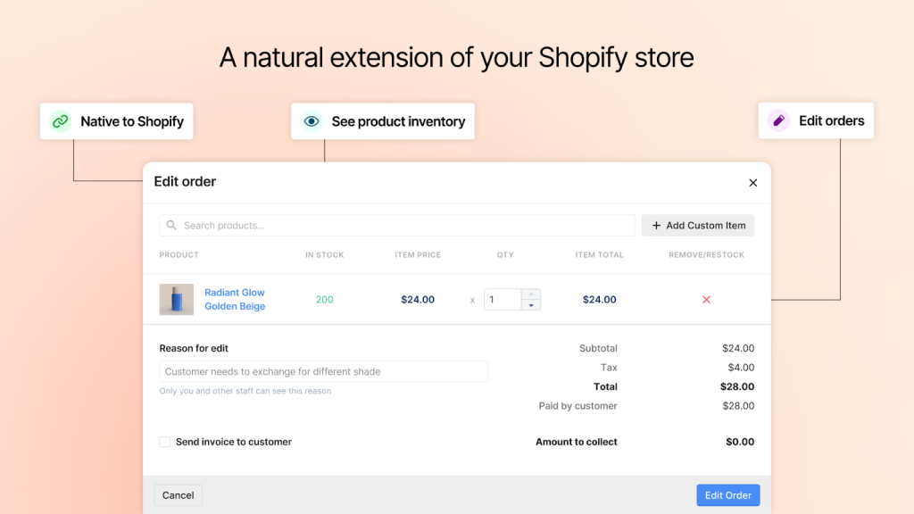Click the green chain link icon
This screenshot has height=514, width=914.
[60, 120]
